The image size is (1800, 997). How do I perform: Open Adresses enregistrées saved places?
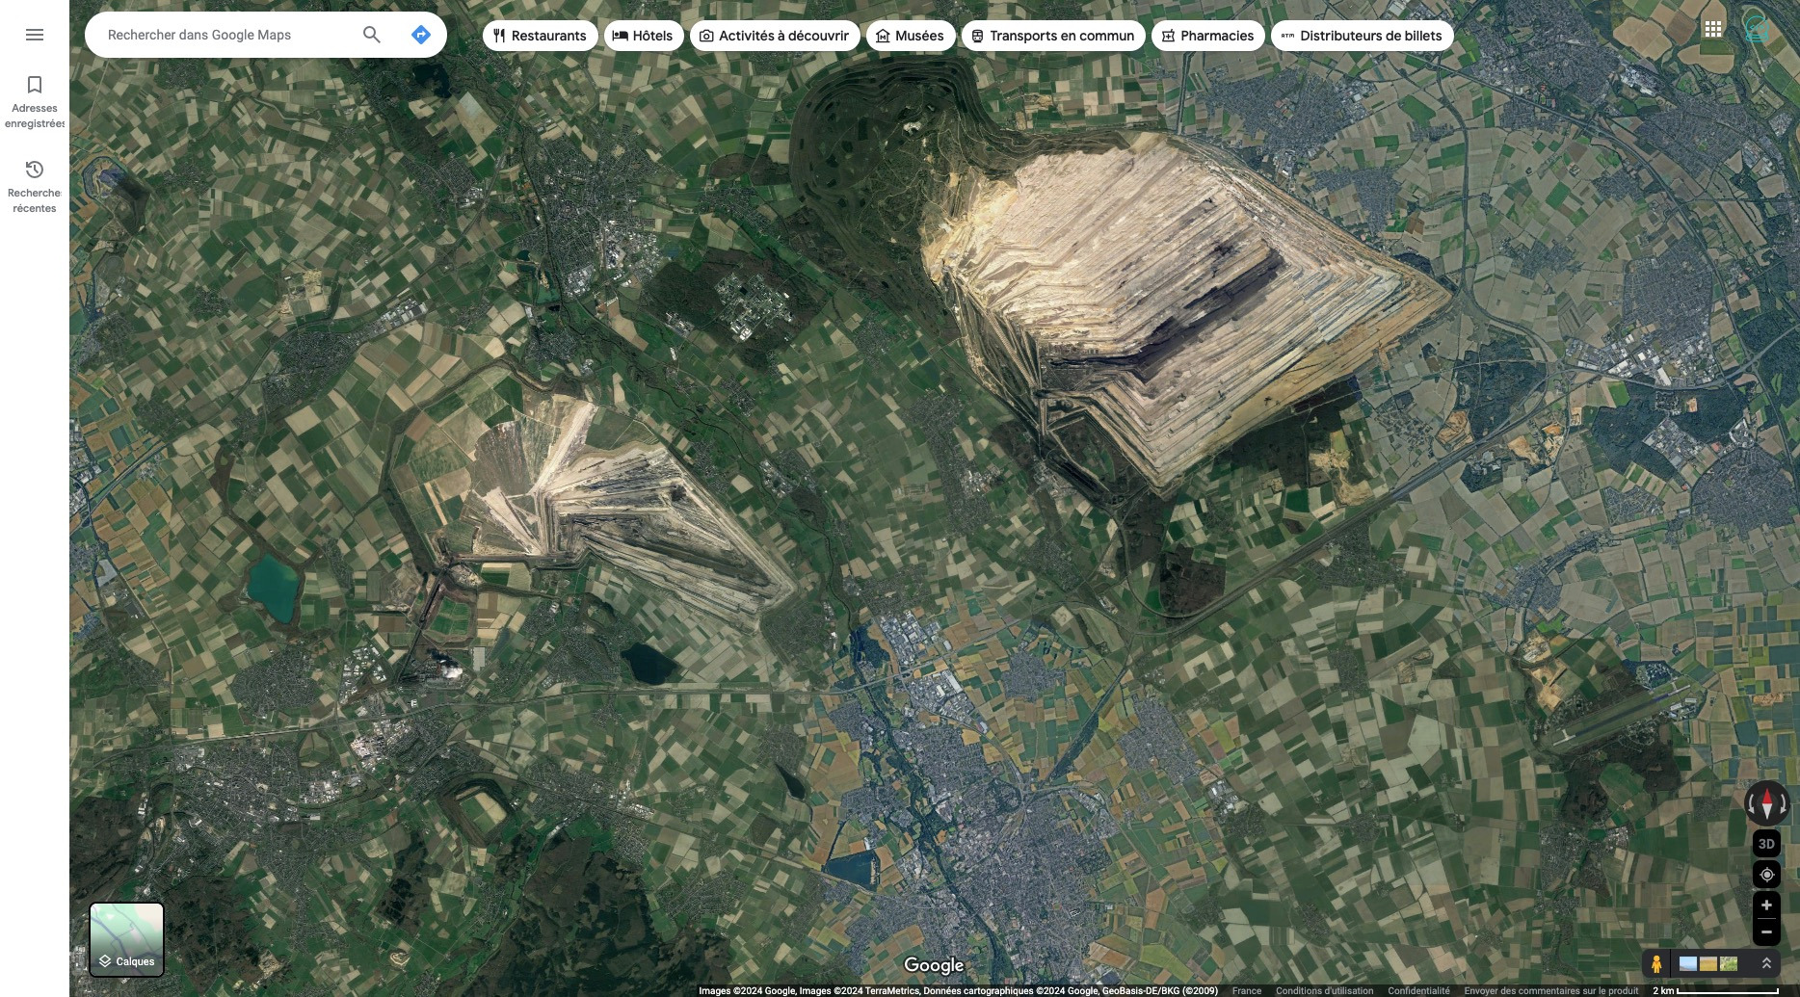coord(35,101)
